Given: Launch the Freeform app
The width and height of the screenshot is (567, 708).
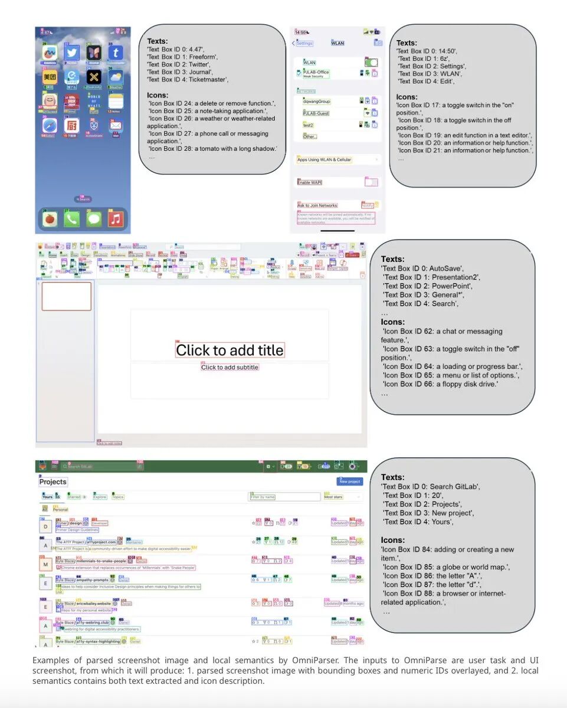Looking at the screenshot, I should click(x=50, y=53).
